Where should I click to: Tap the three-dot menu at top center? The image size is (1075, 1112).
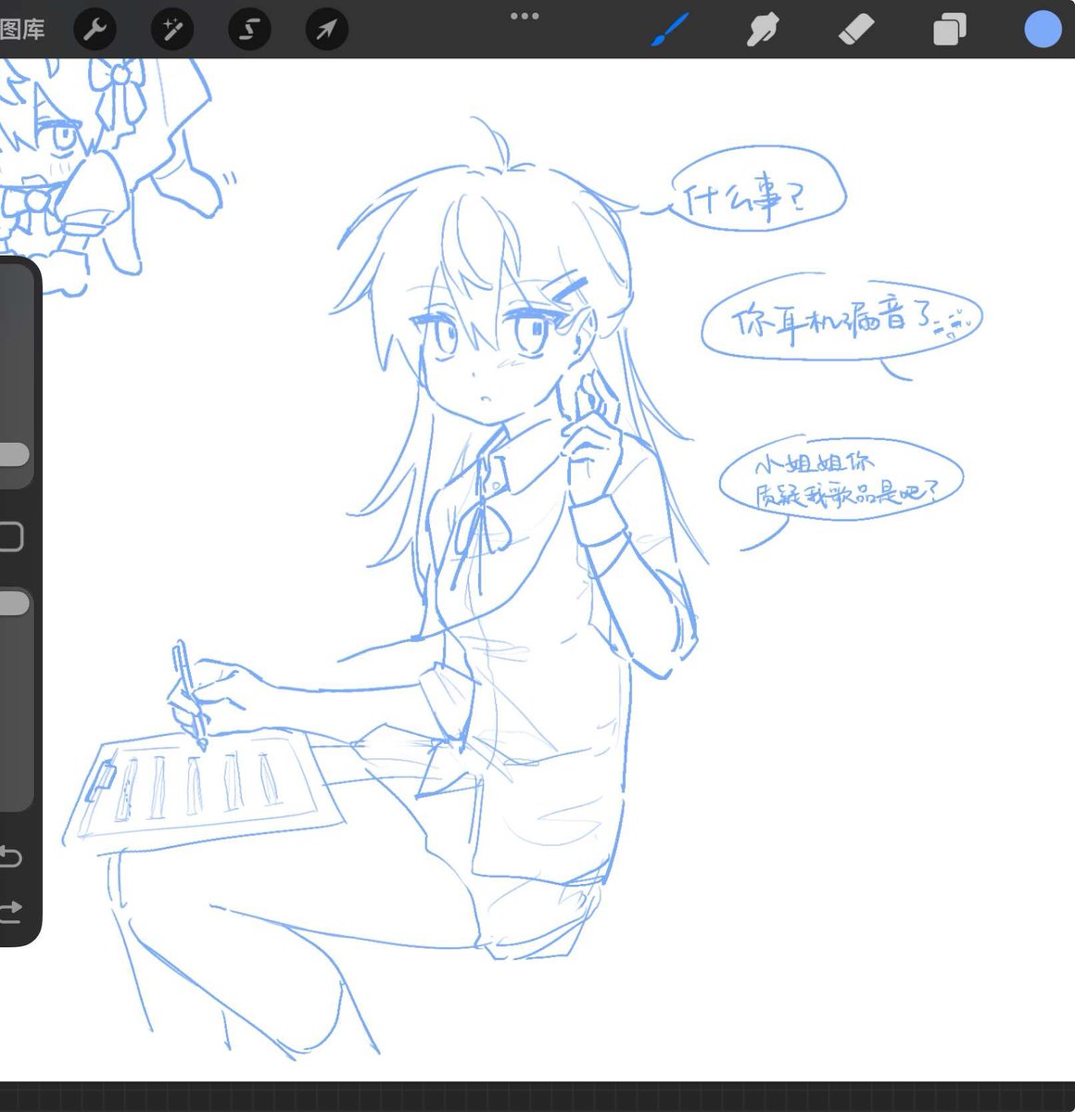tap(525, 16)
